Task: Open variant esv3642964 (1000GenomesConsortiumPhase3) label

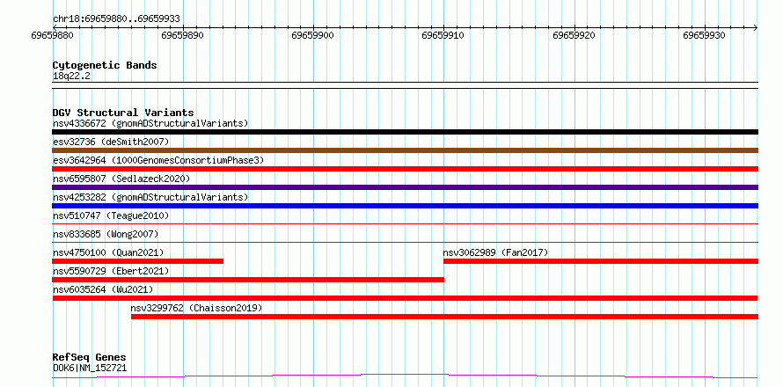Action: (158, 160)
